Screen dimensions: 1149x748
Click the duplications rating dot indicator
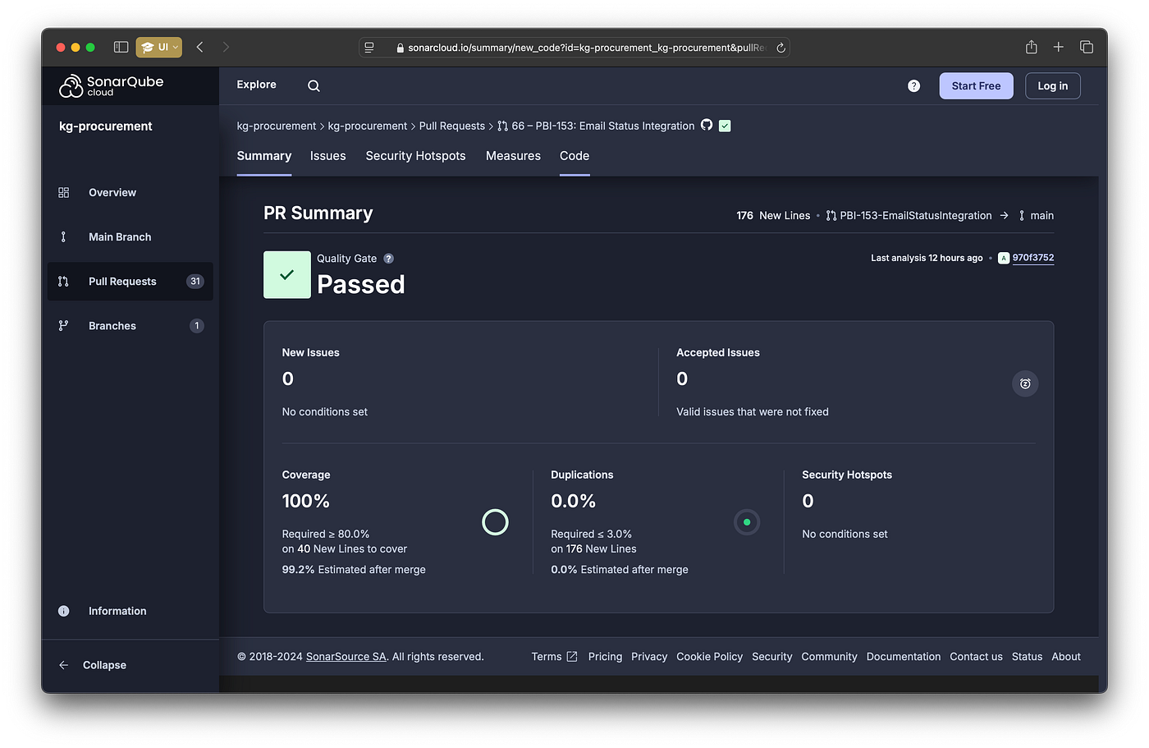coord(747,522)
